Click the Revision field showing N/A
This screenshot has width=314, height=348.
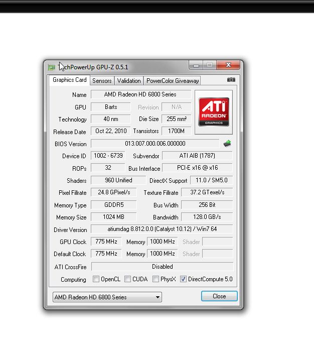[x=176, y=107]
